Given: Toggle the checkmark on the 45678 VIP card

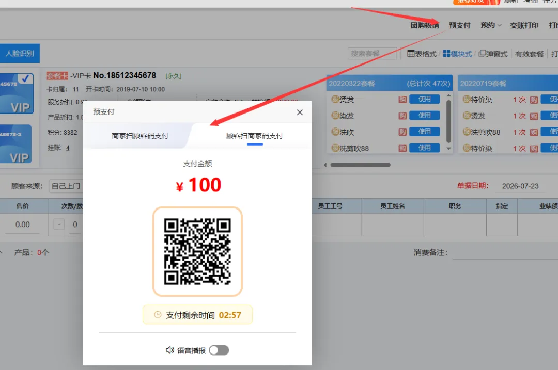Looking at the screenshot, I should pos(25,78).
